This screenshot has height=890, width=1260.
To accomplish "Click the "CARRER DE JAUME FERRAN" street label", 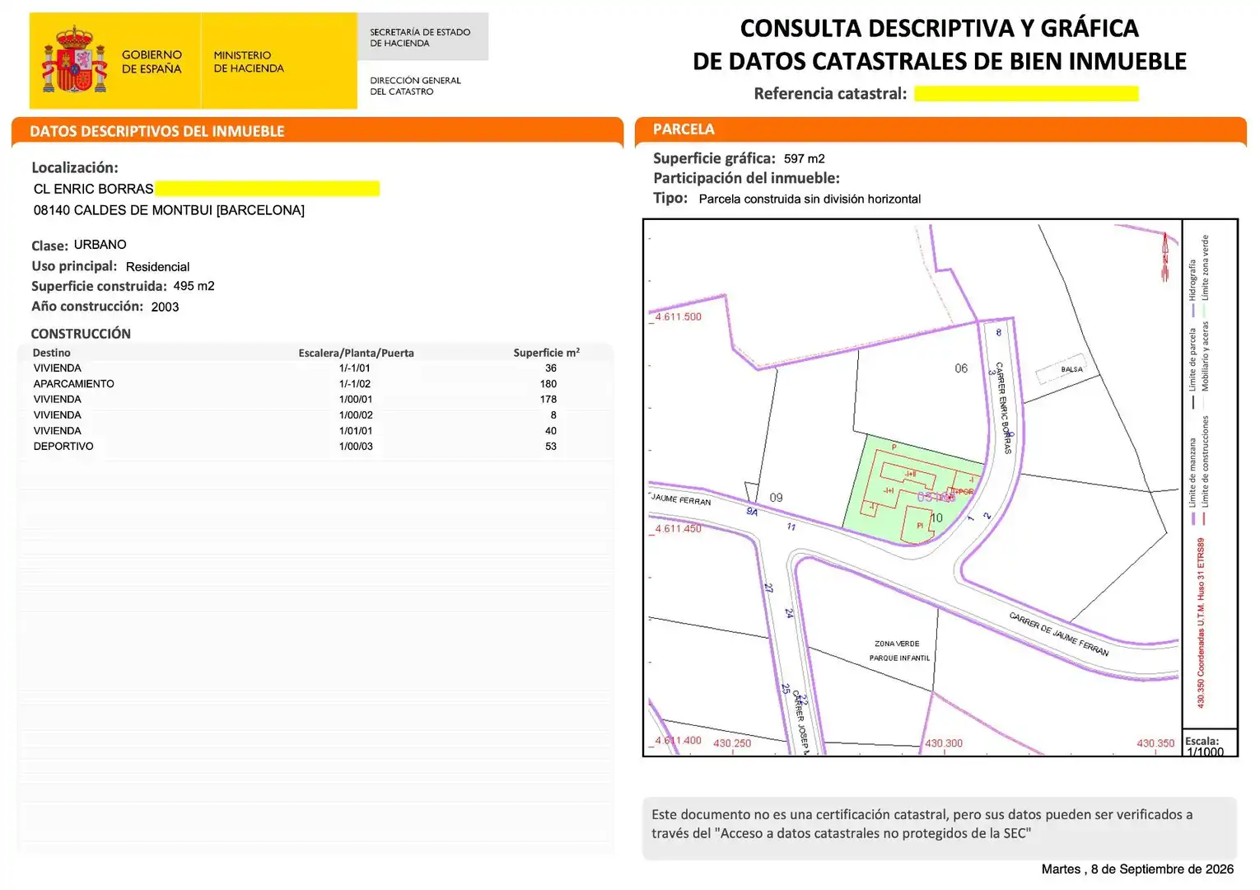I will [1059, 634].
